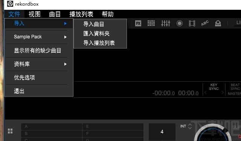Screen dimensions: 241x141
Task: Open the 播放列表 menu
Action: (81, 14)
